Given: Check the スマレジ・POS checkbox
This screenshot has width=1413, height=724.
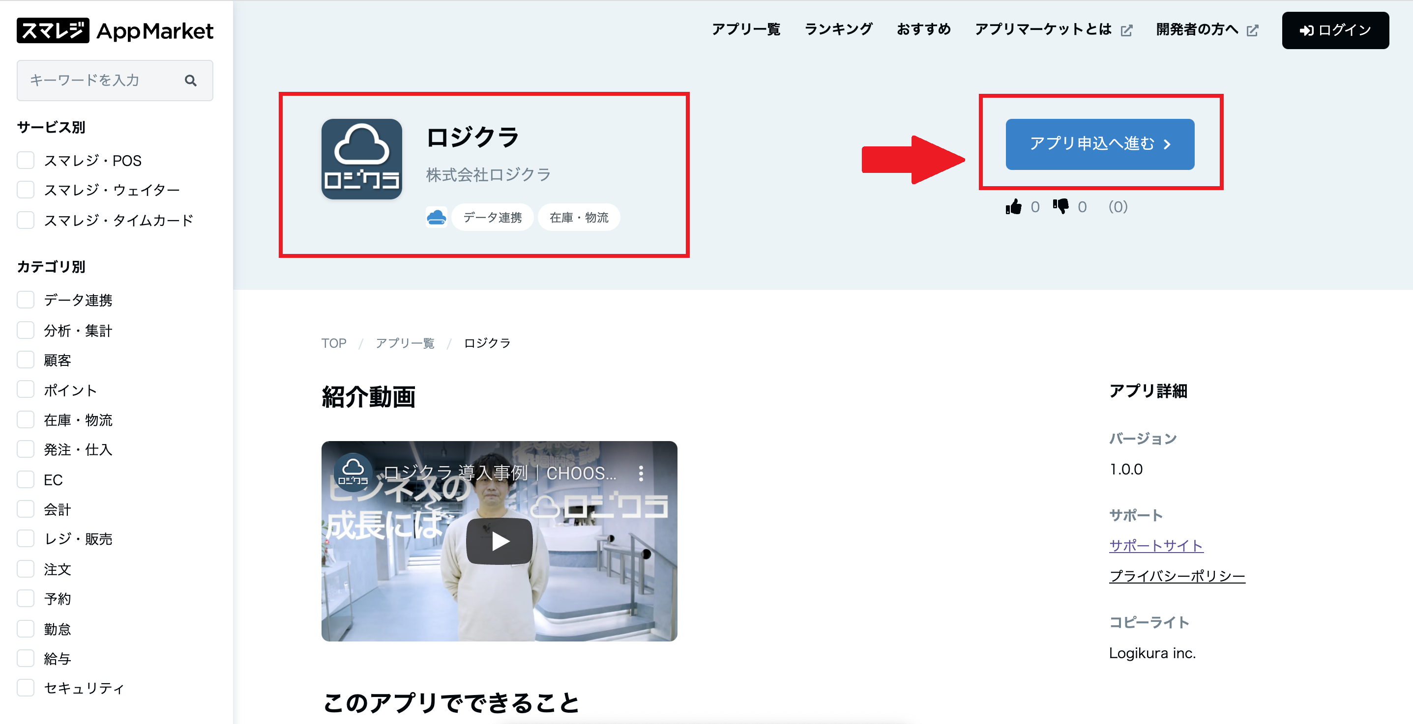Looking at the screenshot, I should click(26, 161).
